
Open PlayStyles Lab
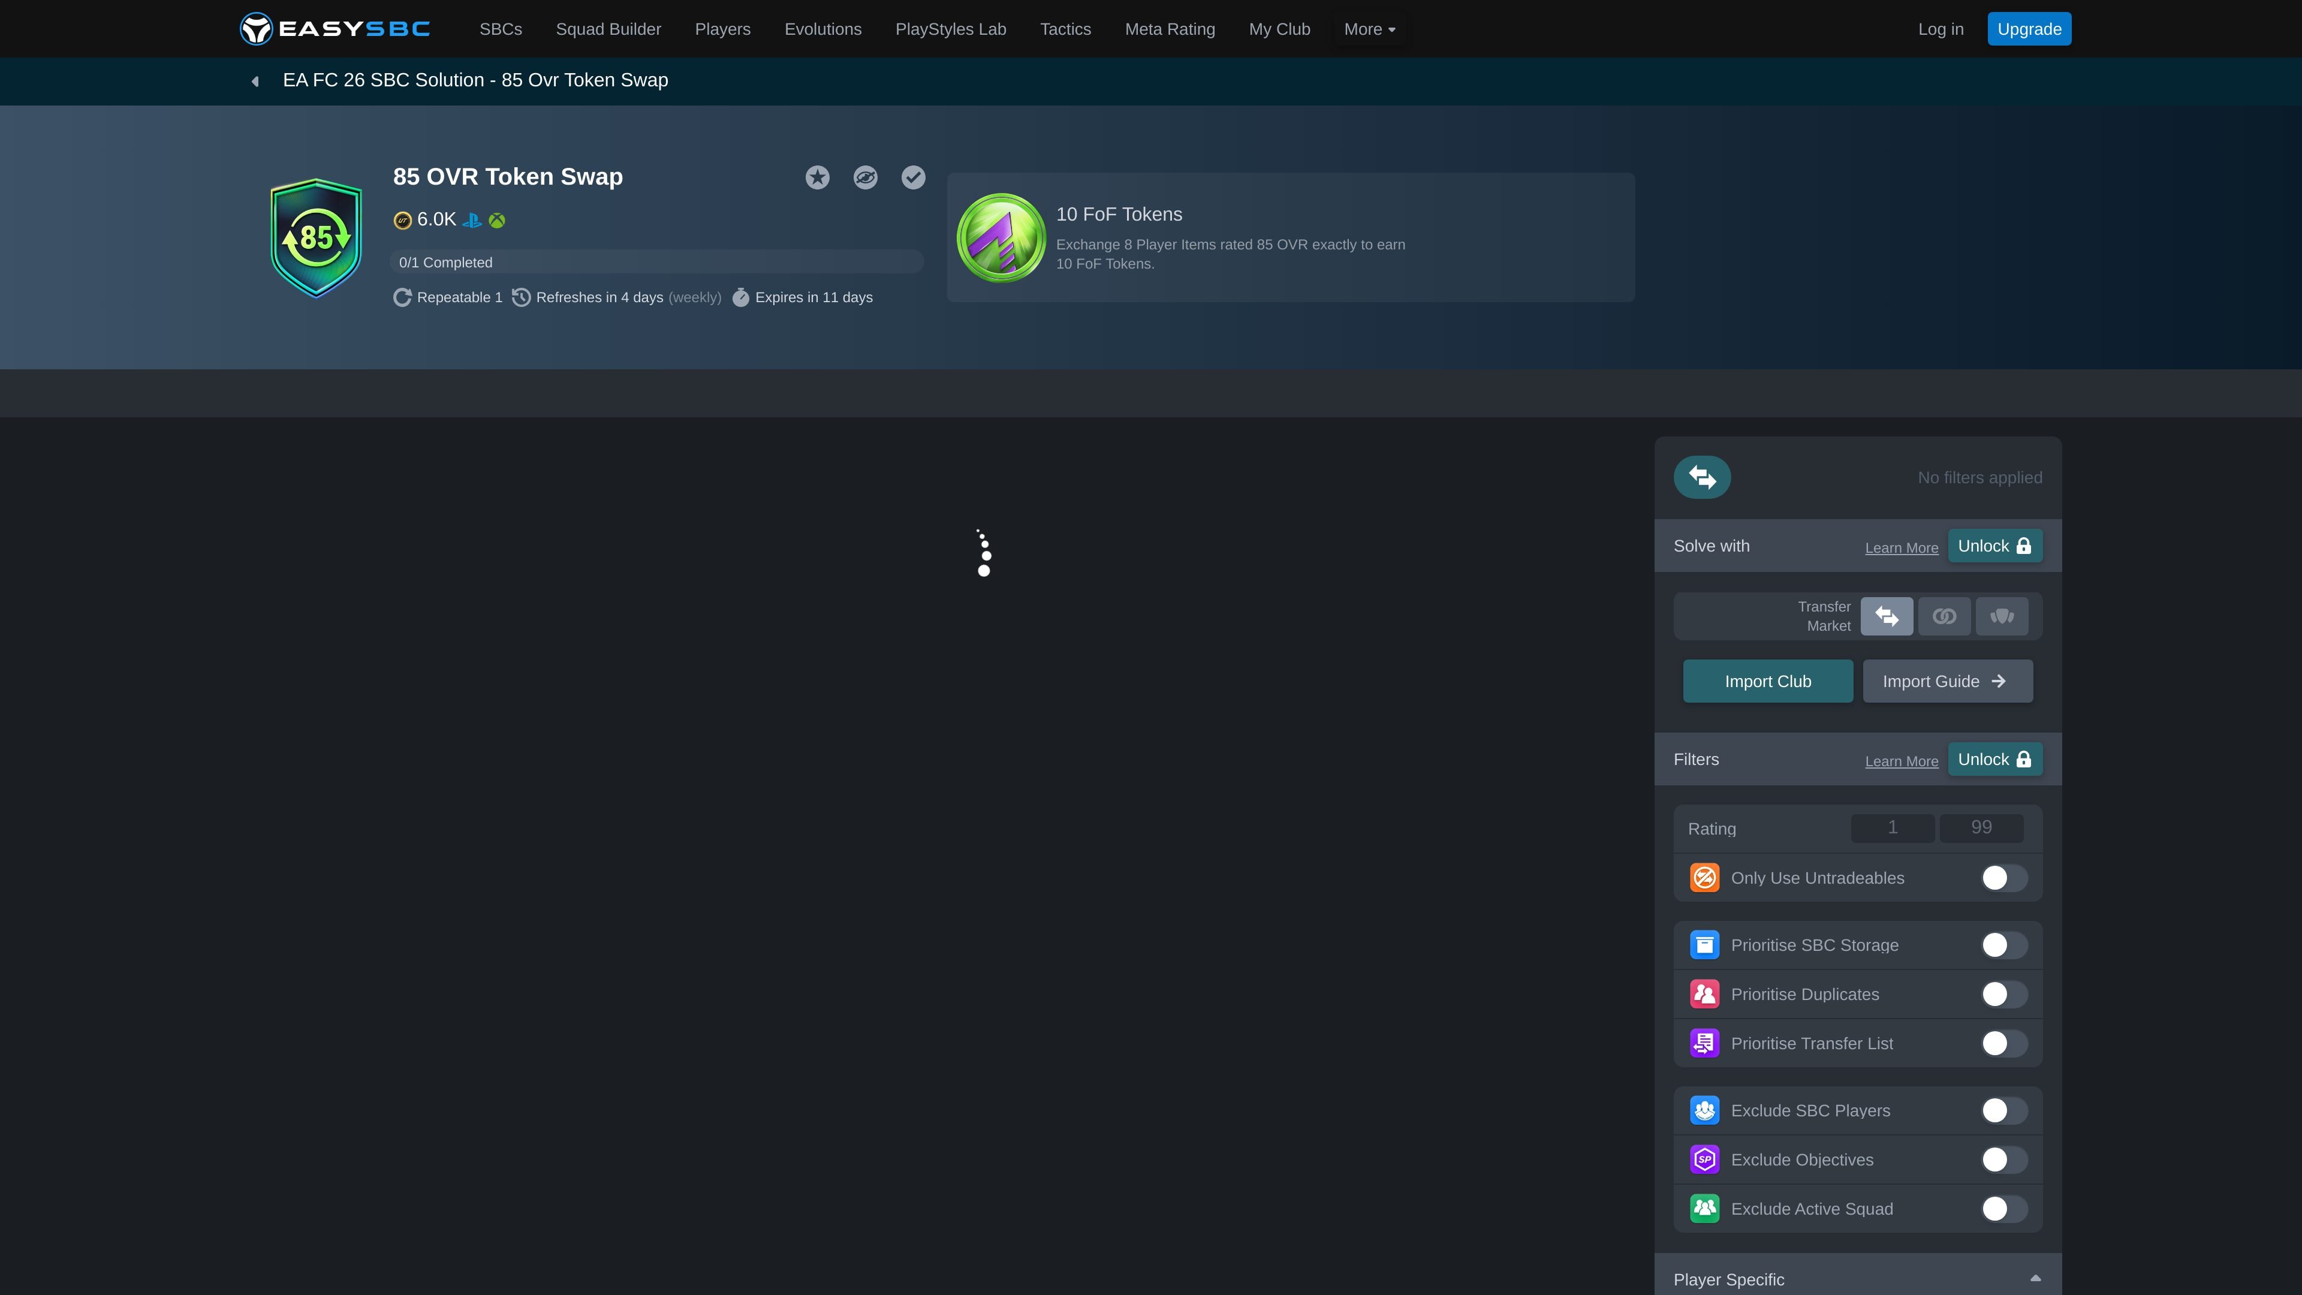click(x=951, y=29)
